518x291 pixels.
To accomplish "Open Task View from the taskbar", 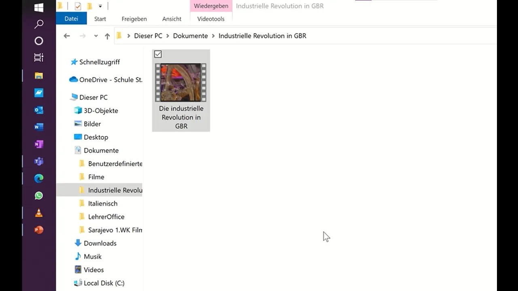I will (39, 58).
